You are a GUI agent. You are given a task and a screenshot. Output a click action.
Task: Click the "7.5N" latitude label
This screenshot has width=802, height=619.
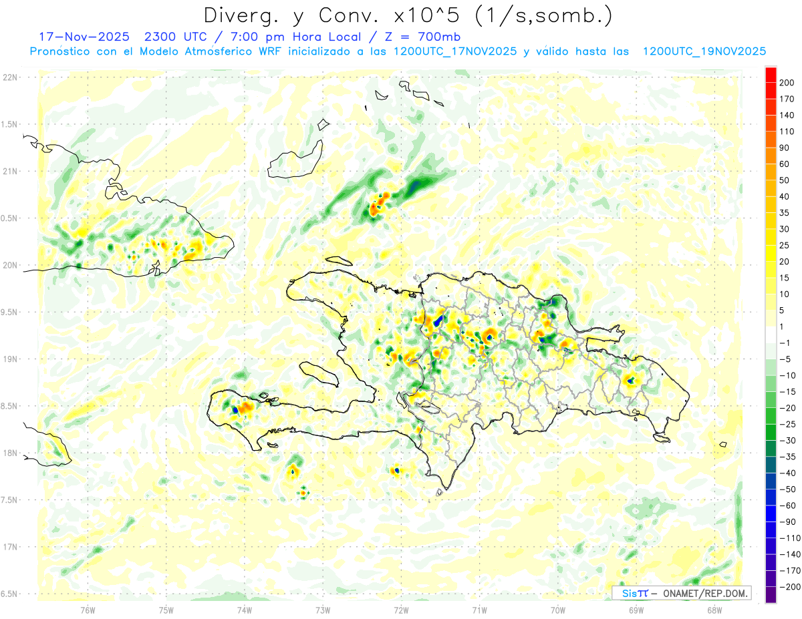9,500
